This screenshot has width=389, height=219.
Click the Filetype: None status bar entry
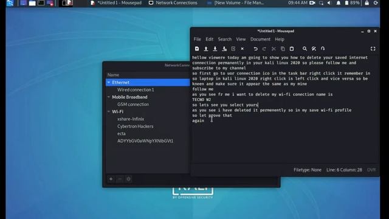[308, 170]
